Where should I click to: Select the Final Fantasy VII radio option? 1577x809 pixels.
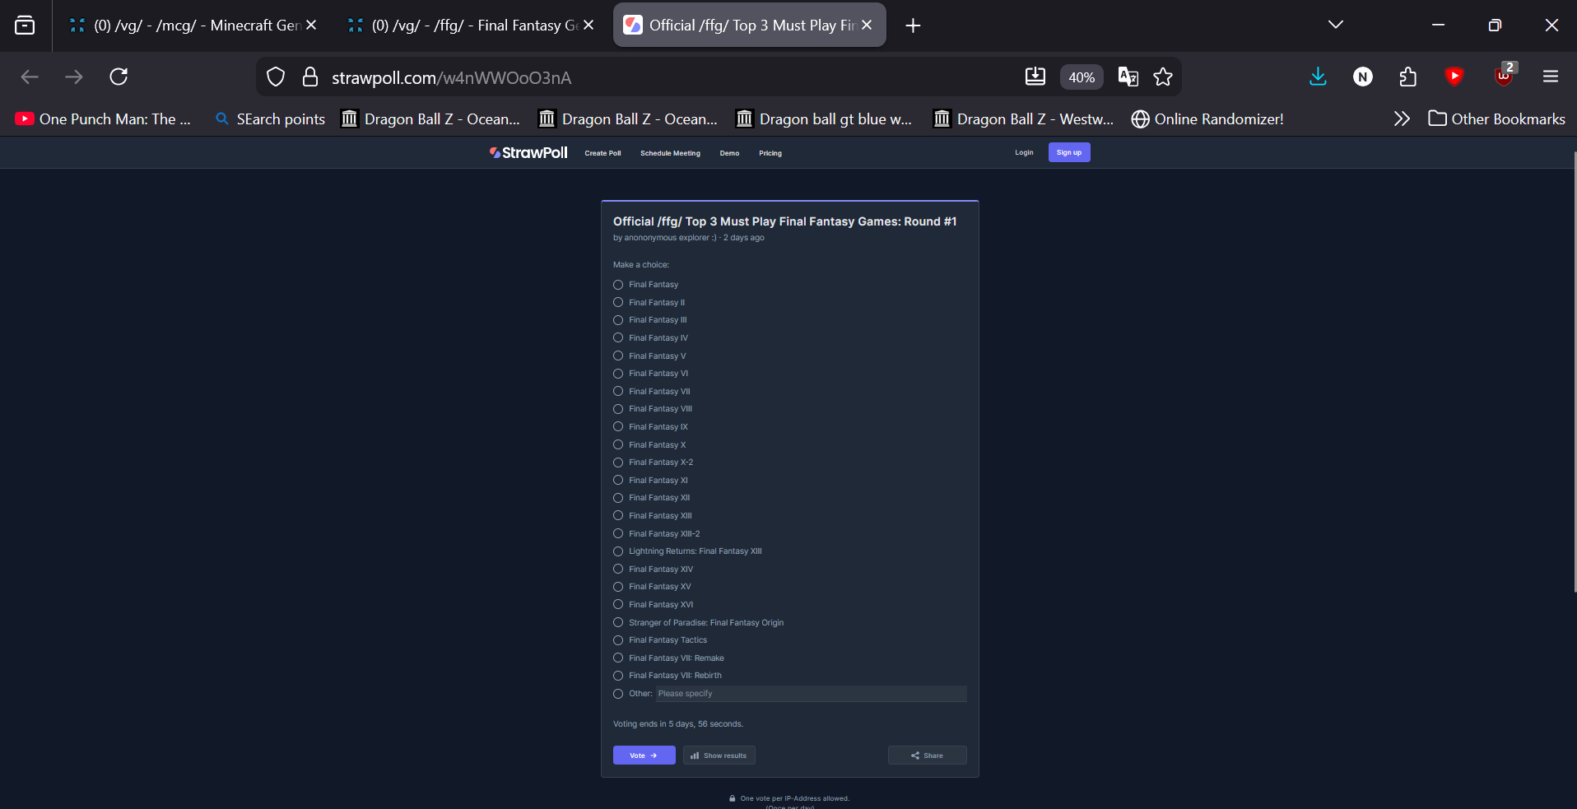click(x=618, y=392)
